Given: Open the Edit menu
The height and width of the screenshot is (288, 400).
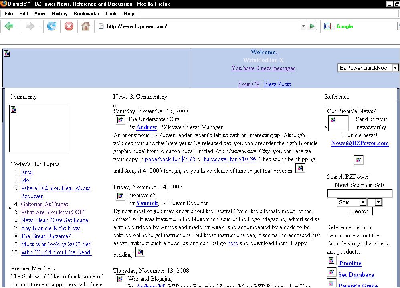Looking at the screenshot, I should (x=24, y=14).
